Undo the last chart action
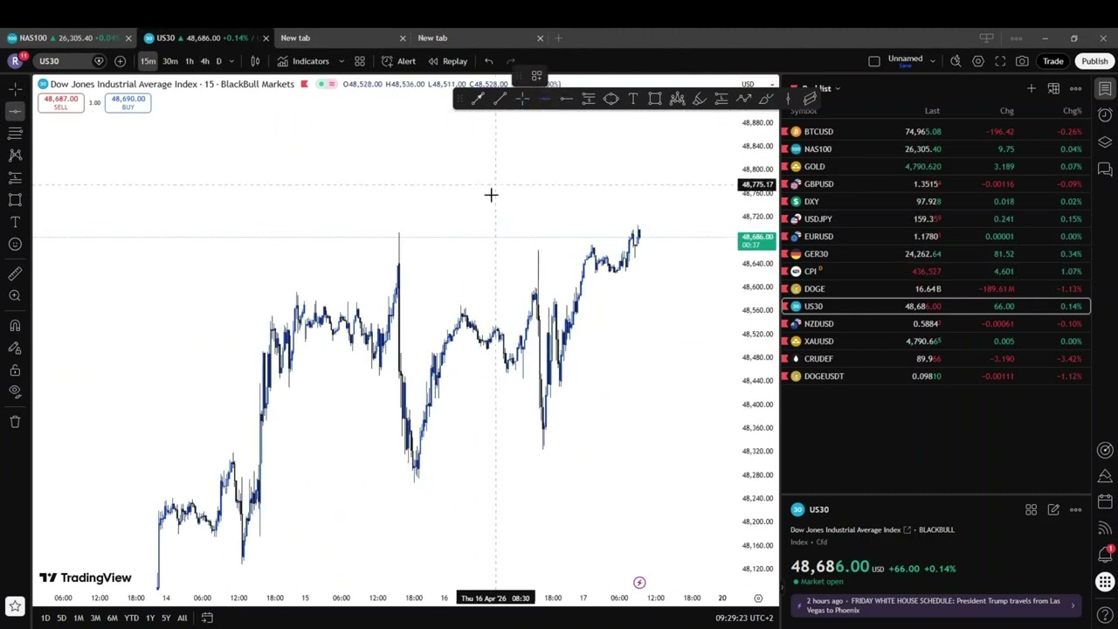This screenshot has height=629, width=1118. 488,61
